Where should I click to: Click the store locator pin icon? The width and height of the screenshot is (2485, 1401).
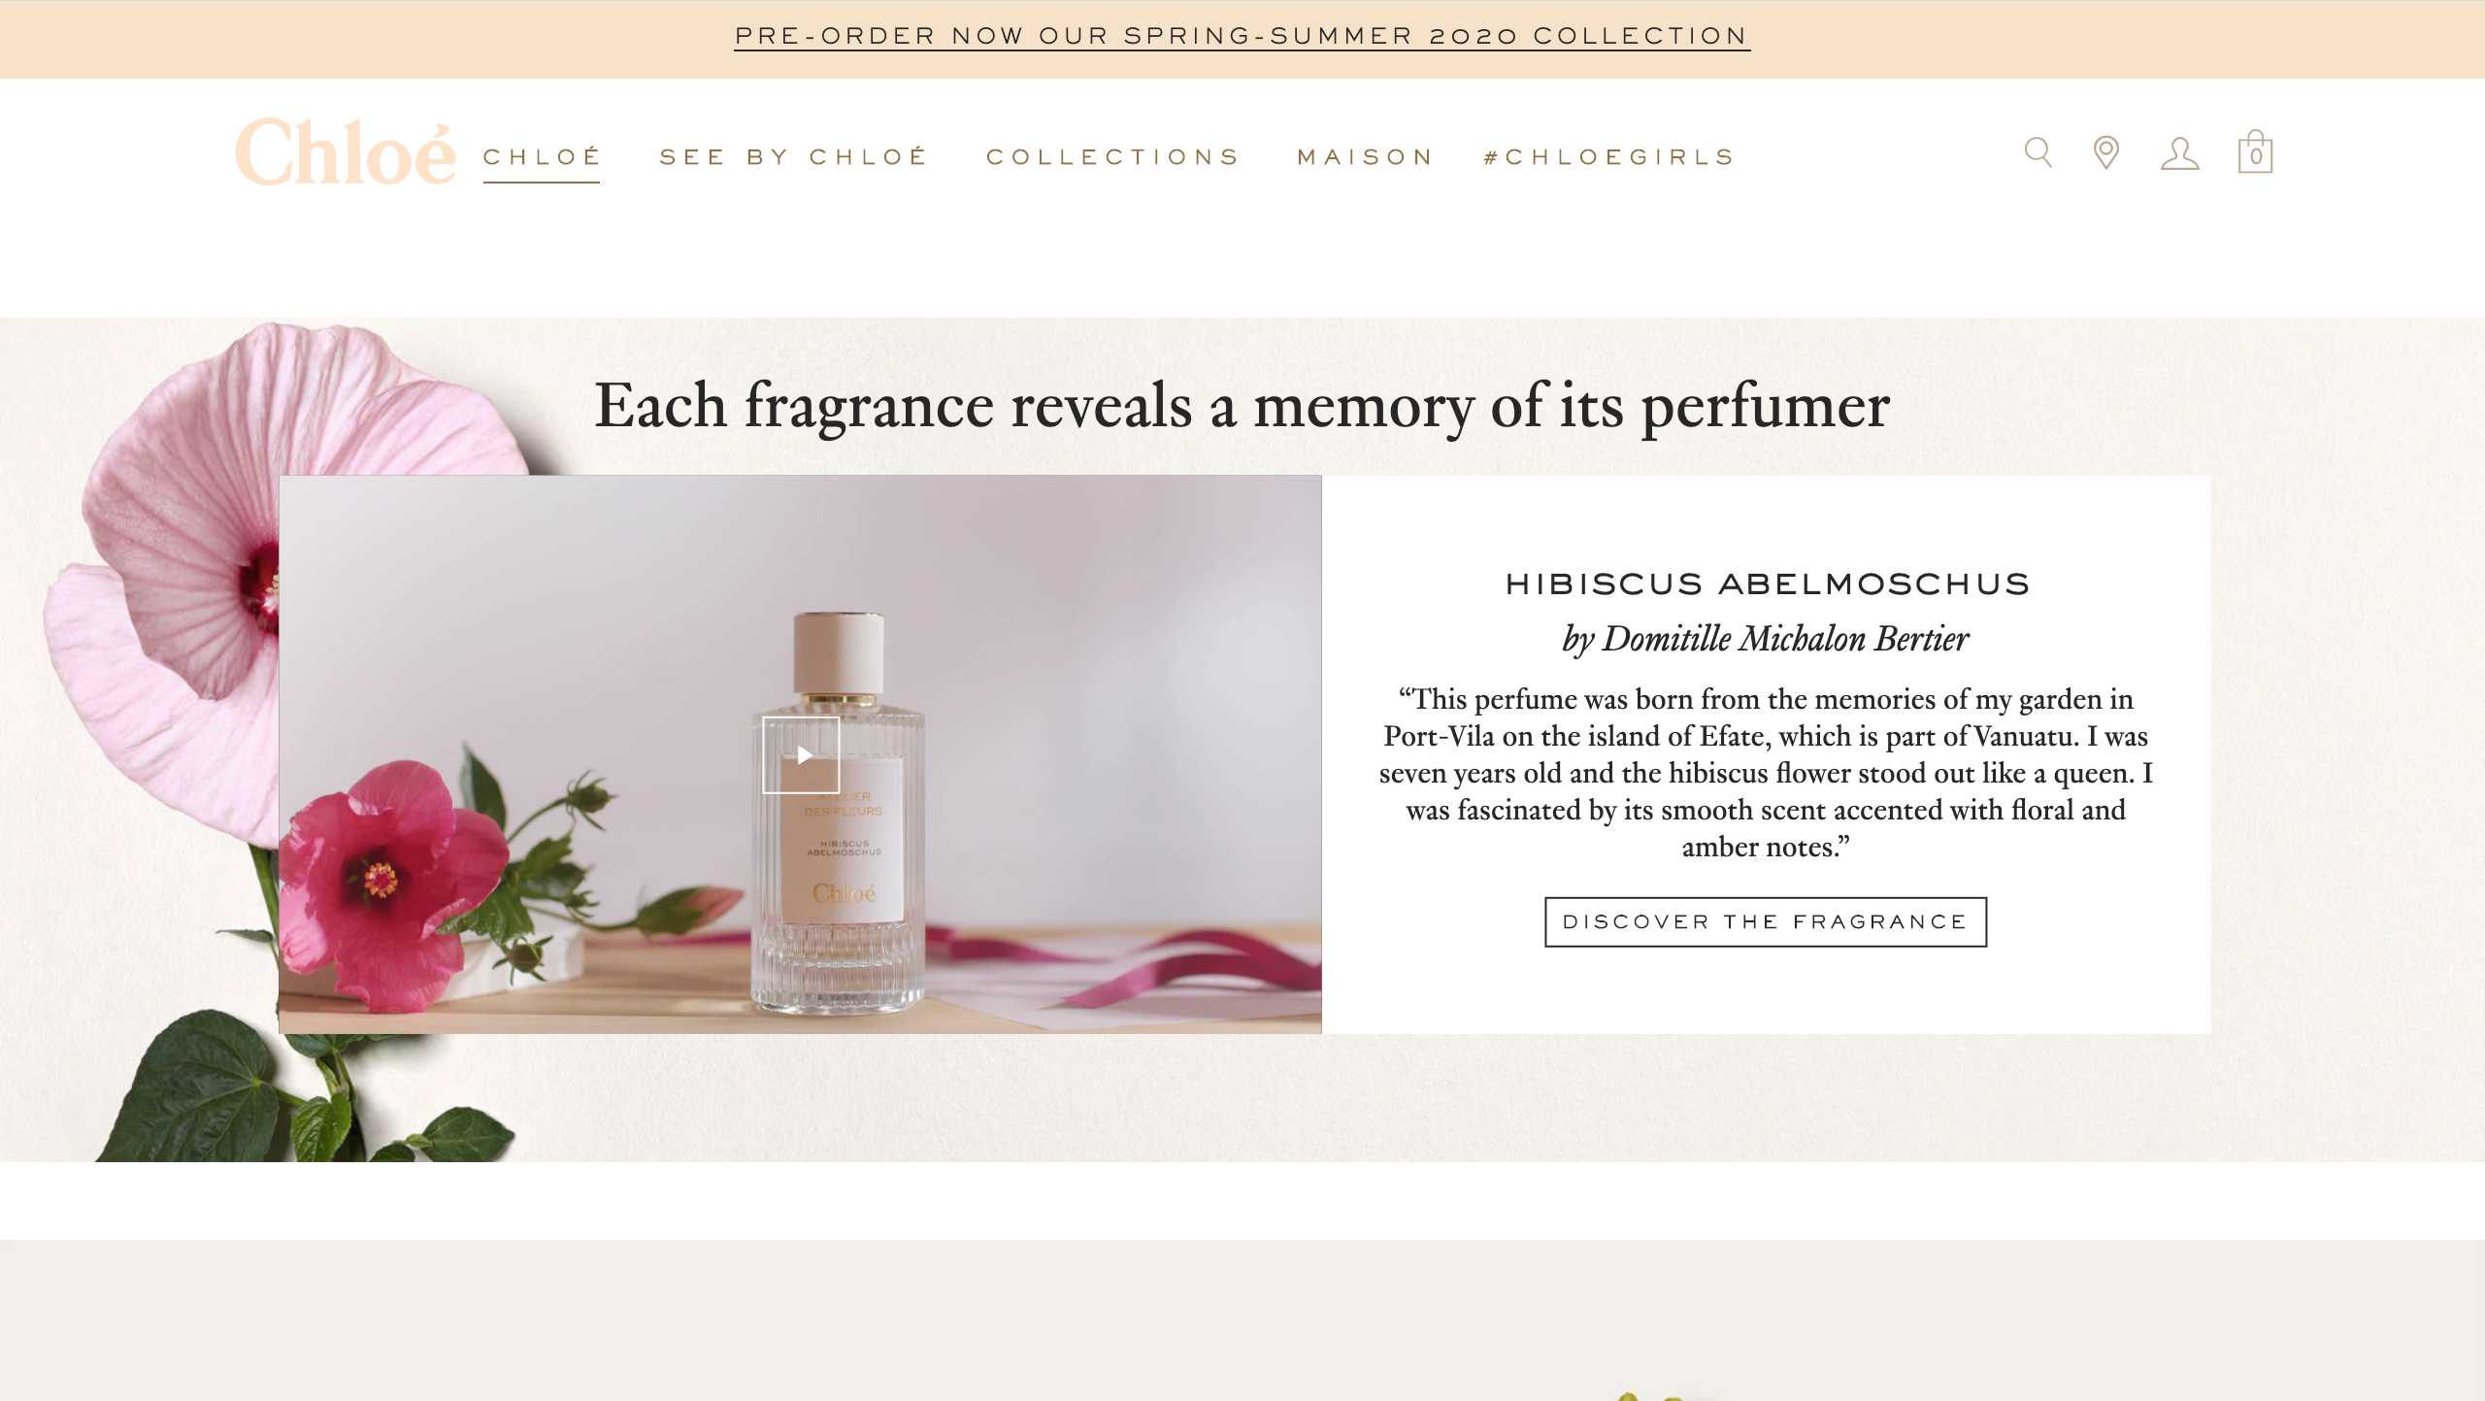(2105, 152)
